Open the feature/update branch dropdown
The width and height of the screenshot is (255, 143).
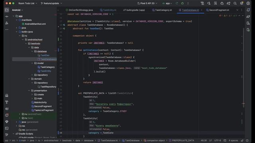tap(51, 3)
